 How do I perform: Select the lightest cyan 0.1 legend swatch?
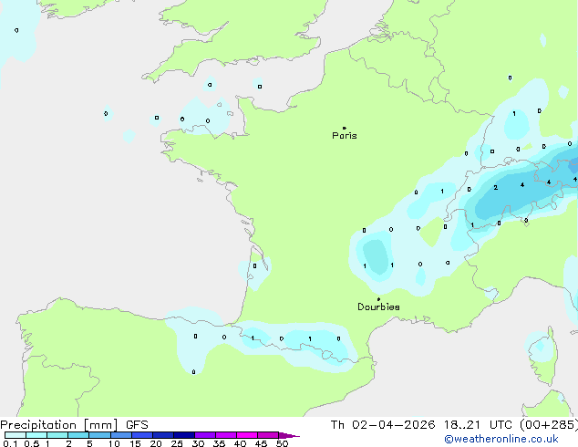click(15, 435)
